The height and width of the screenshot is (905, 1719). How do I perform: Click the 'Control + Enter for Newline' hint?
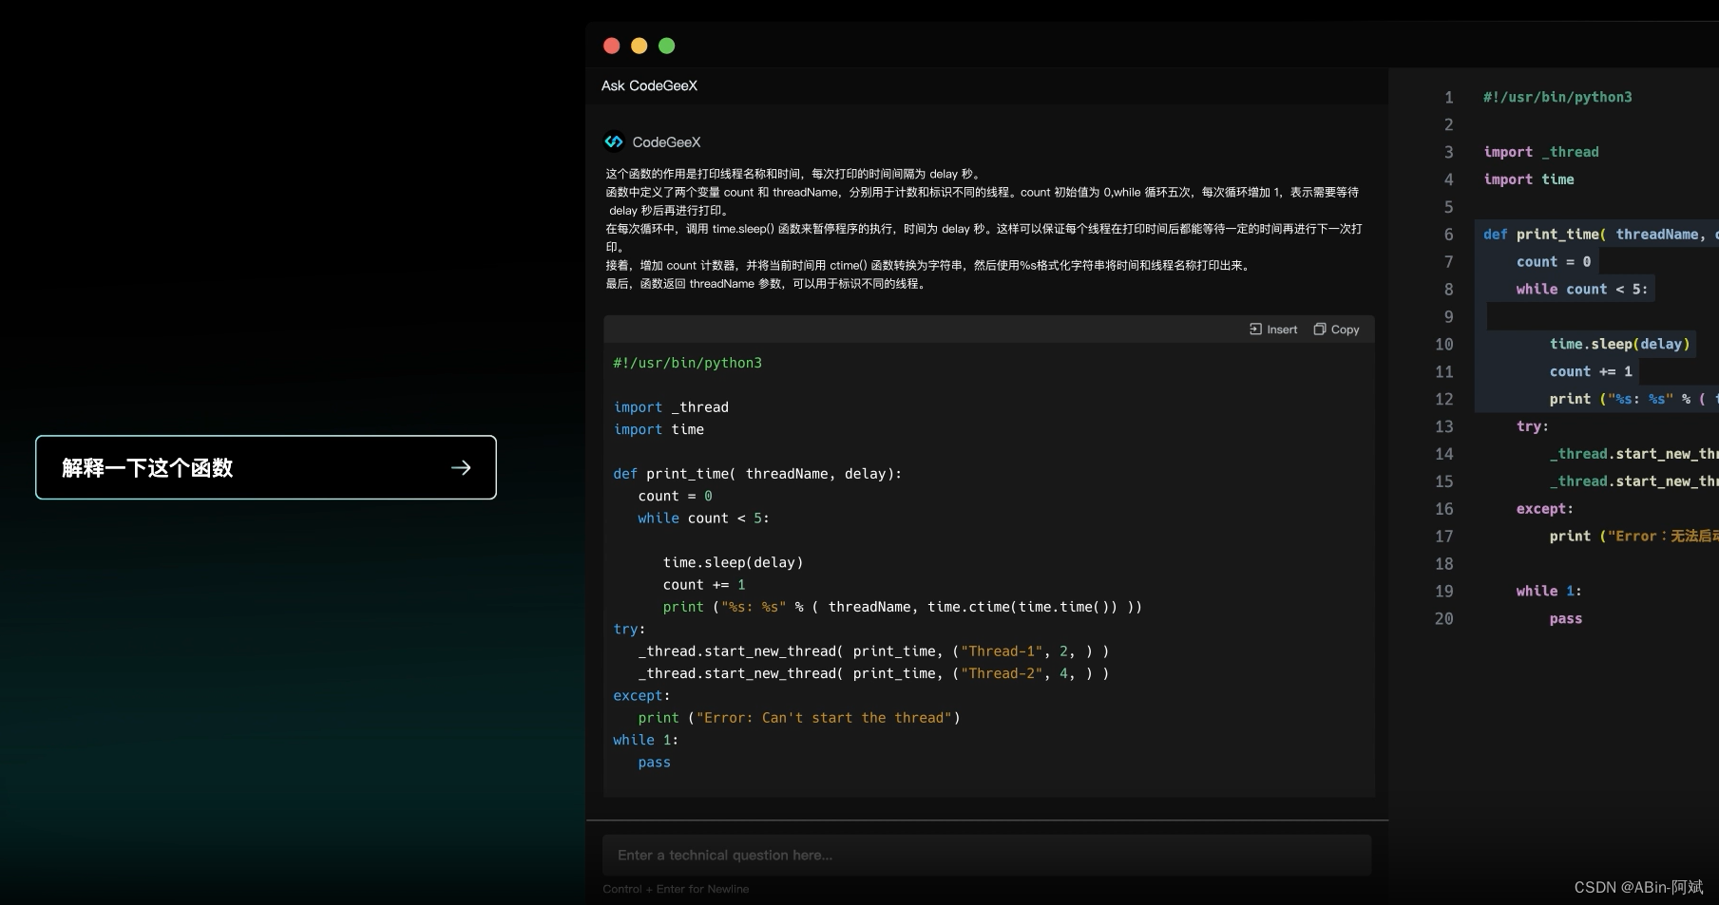point(676,889)
